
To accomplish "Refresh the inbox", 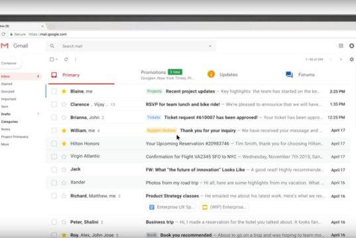I will click(66, 59).
